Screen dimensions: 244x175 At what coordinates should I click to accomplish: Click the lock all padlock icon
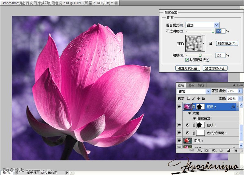(x=203, y=98)
